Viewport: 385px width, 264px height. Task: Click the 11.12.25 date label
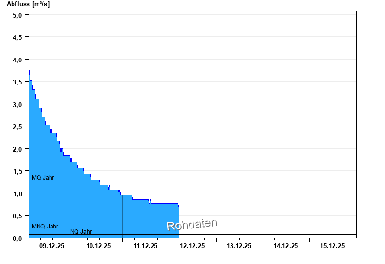click(x=145, y=246)
